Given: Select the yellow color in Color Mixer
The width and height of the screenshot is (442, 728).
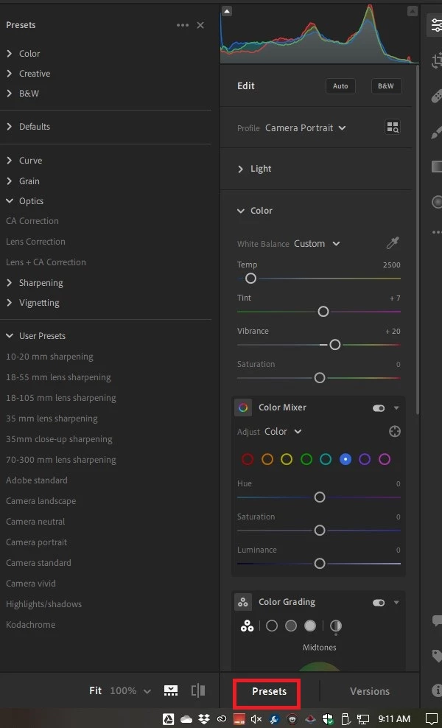Looking at the screenshot, I should (x=287, y=459).
